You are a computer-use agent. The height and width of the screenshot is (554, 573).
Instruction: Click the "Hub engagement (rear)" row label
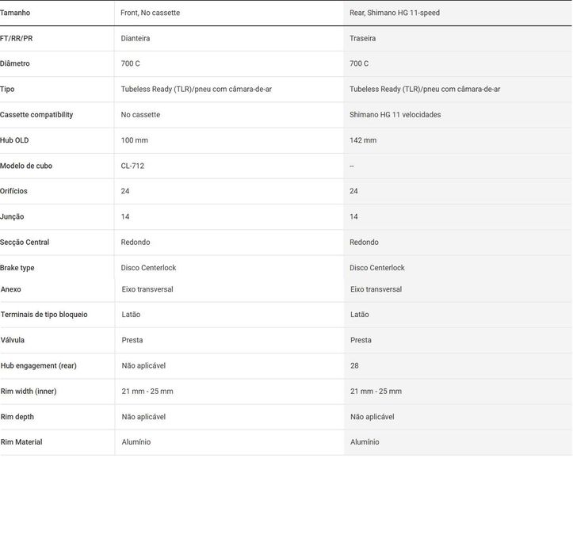(x=39, y=365)
